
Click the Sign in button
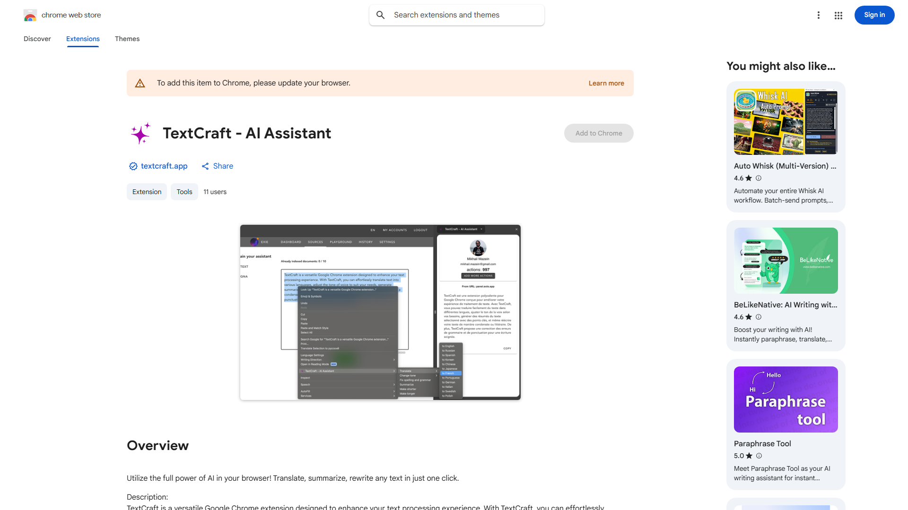click(874, 15)
